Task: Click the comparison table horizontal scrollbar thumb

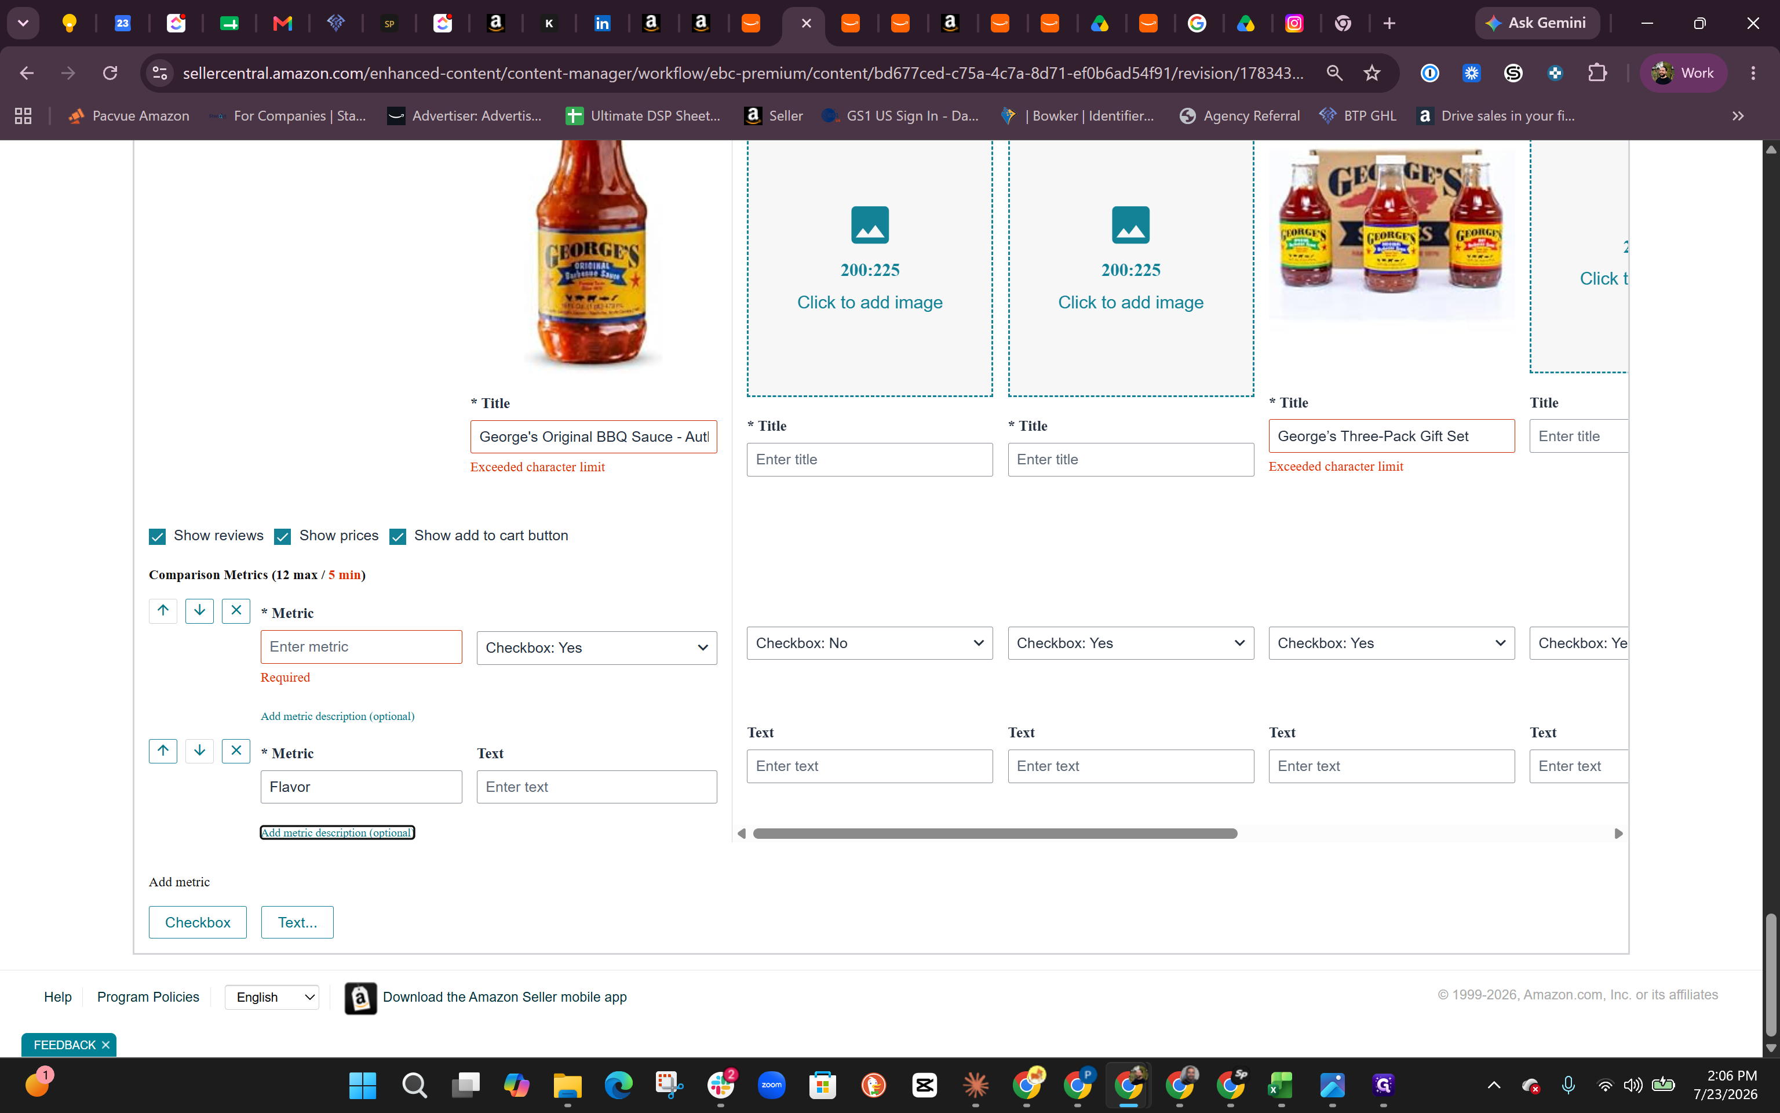Action: coord(995,833)
